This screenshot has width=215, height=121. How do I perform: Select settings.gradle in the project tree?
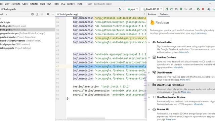16,48
